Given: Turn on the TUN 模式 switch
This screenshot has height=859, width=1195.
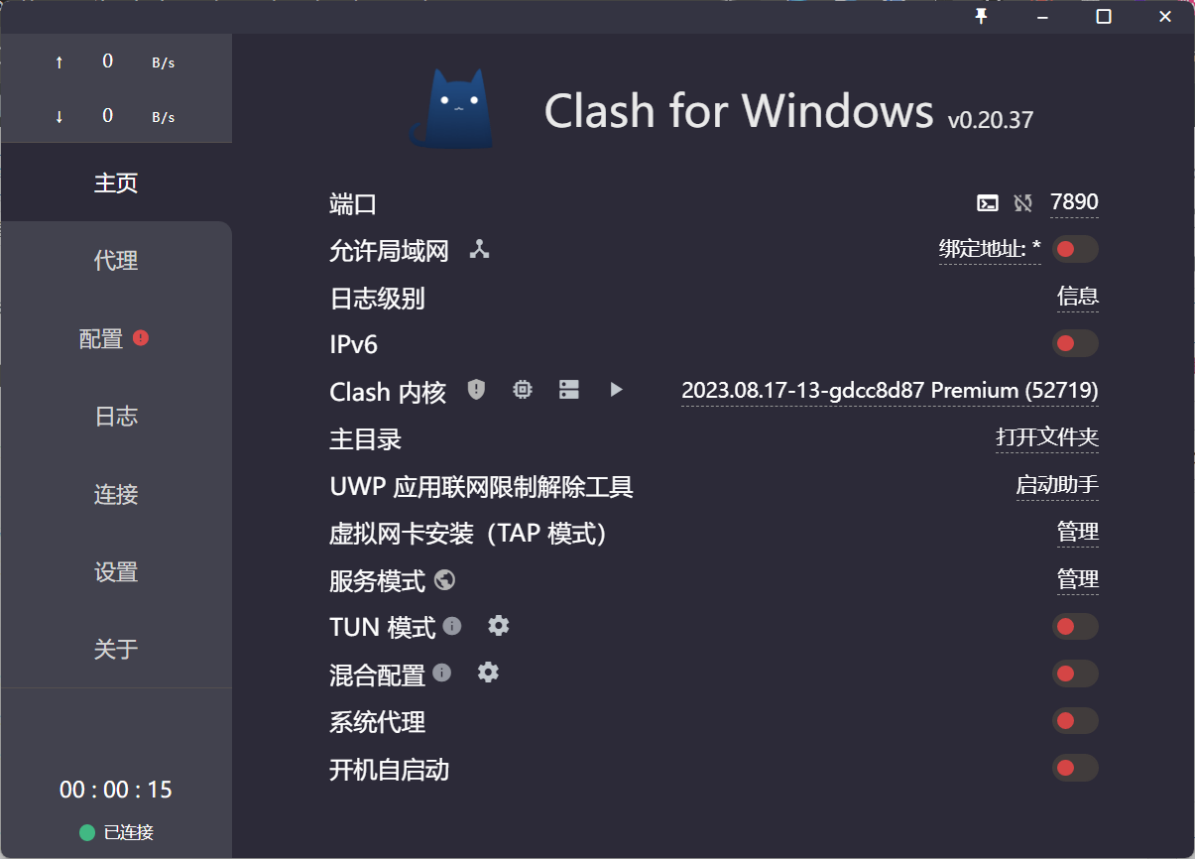Looking at the screenshot, I should (x=1075, y=627).
